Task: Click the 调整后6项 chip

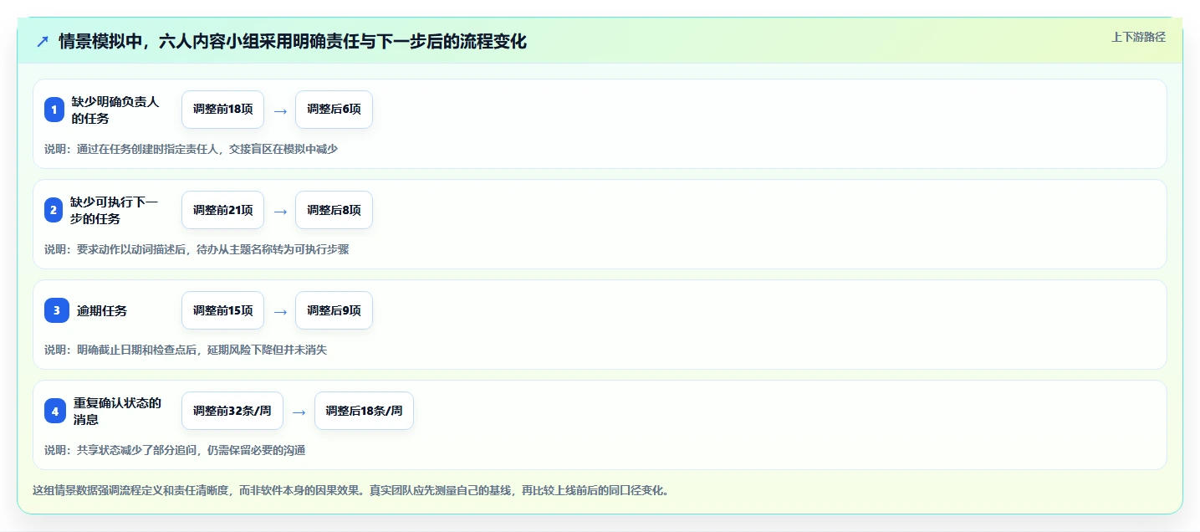Action: (x=334, y=110)
